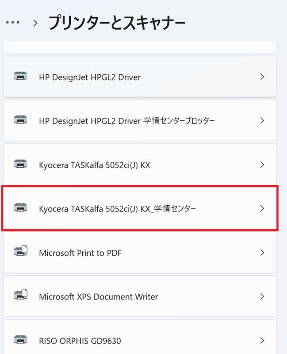The image size is (287, 354).
Task: Open Kyocera TASKalfa 5052ci(J) KX_学情センター printer
Action: click(x=140, y=208)
